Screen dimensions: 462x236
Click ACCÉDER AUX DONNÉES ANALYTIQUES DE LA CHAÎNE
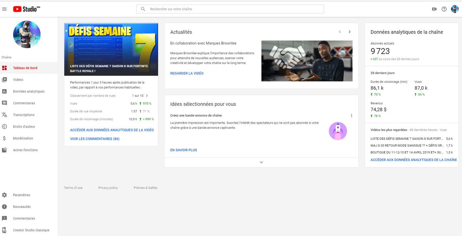point(413,160)
